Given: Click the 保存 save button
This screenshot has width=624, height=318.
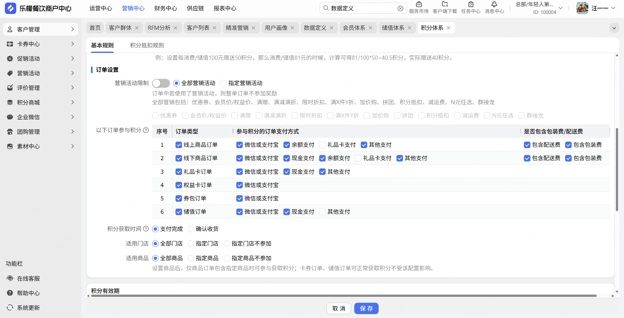Looking at the screenshot, I should (366, 308).
